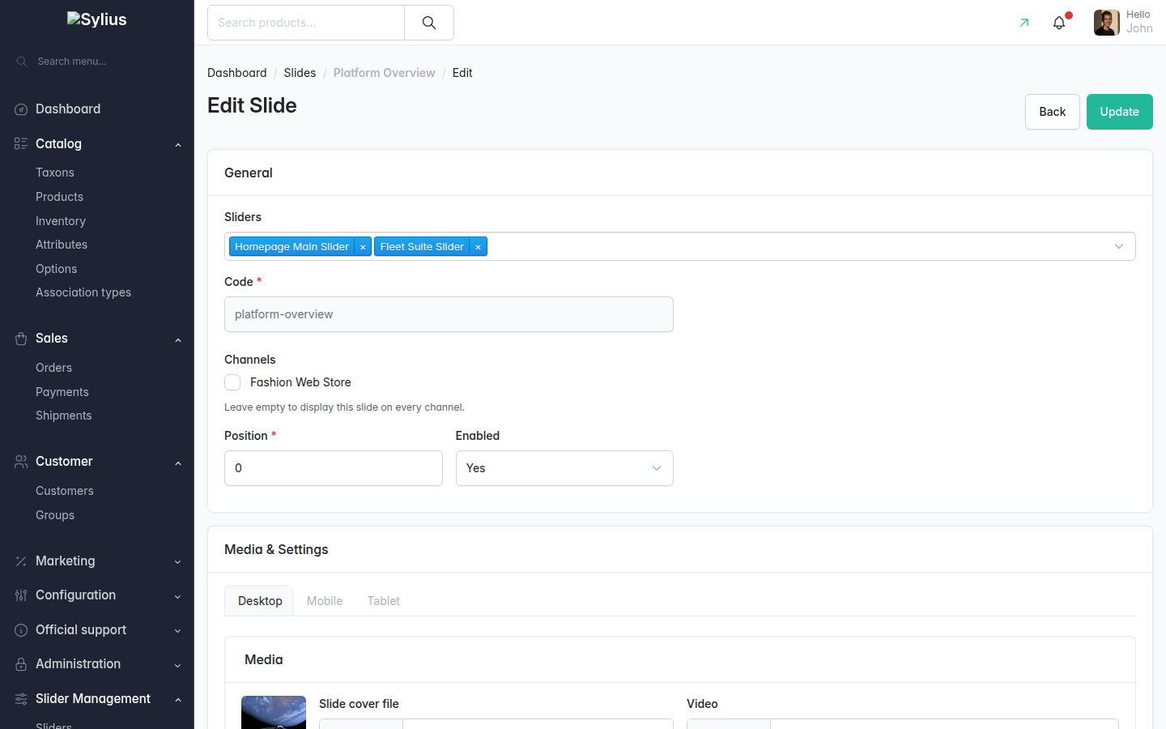Click the Fleet Suite Slider tag label

tap(422, 247)
